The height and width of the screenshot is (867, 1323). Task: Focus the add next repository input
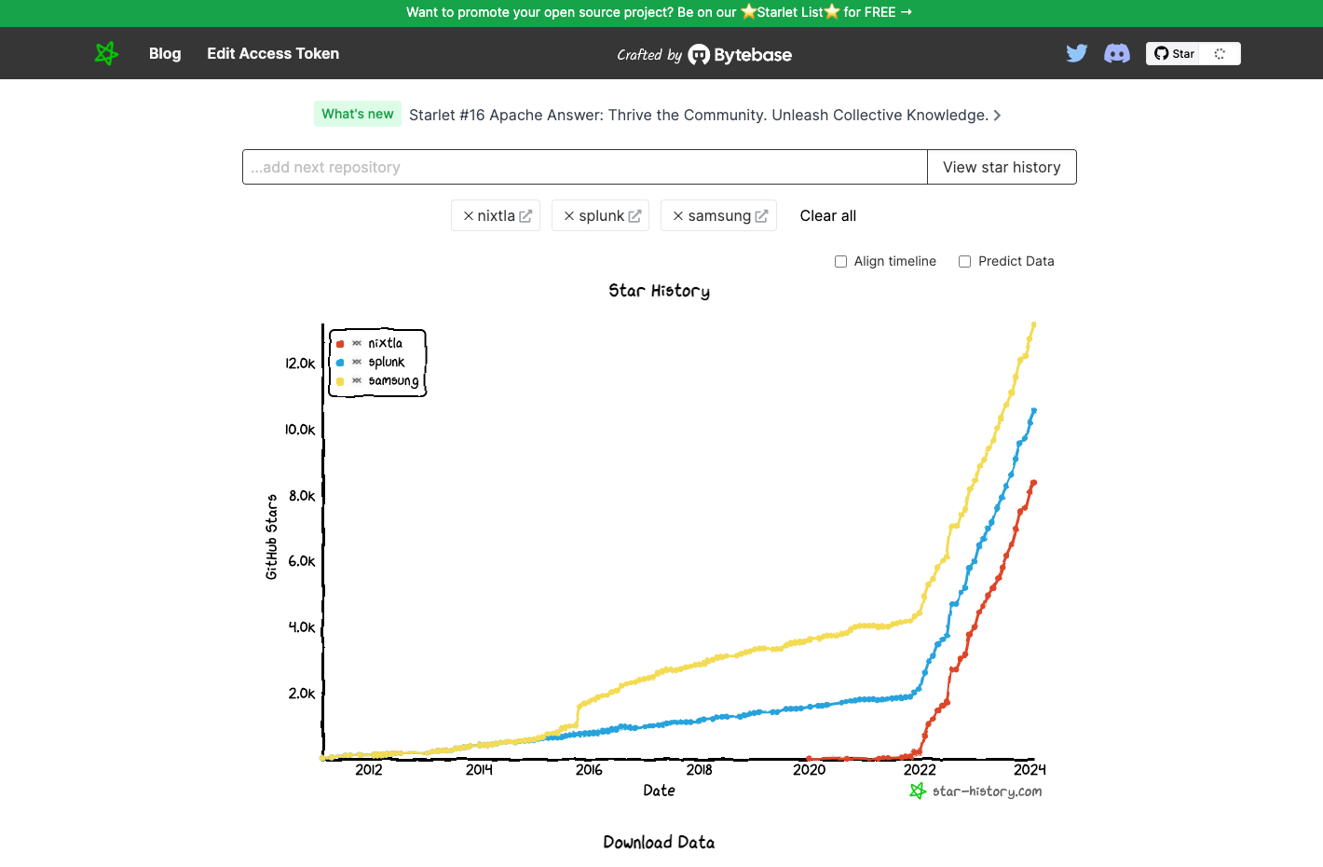click(x=585, y=167)
